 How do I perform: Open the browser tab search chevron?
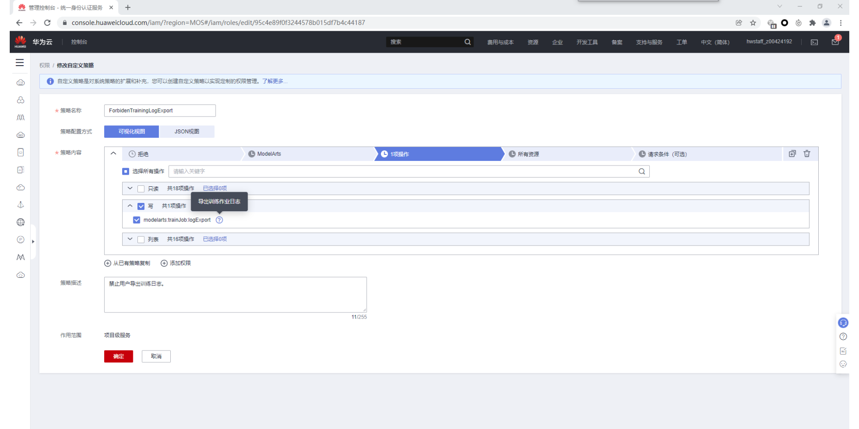click(x=779, y=6)
